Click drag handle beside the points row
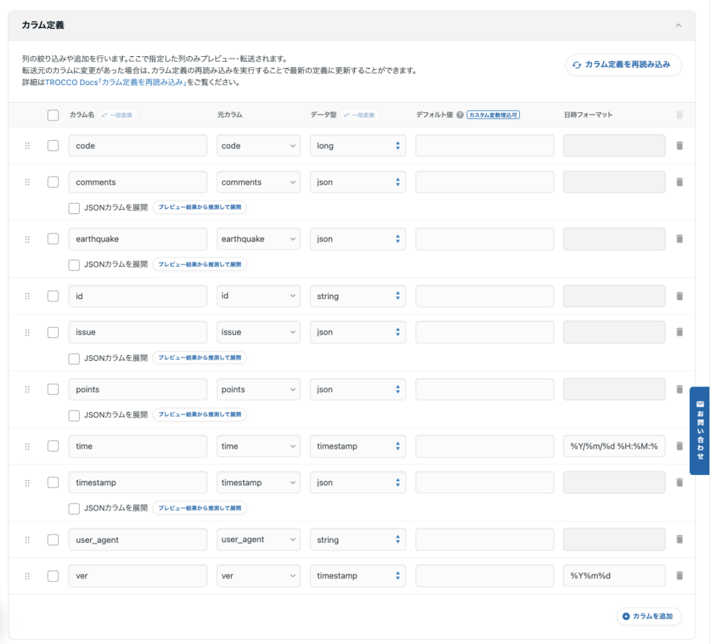The image size is (710, 644). (28, 389)
